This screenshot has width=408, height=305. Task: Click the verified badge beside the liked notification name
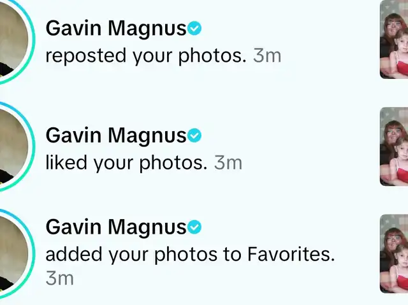194,136
